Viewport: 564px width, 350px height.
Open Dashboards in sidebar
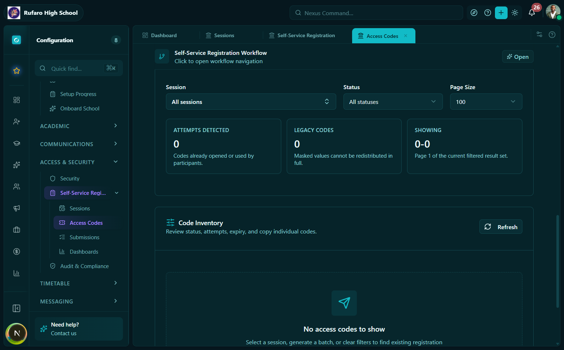click(84, 252)
